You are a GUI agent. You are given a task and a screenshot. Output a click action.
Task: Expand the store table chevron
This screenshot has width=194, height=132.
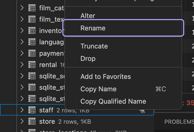tap(22, 121)
